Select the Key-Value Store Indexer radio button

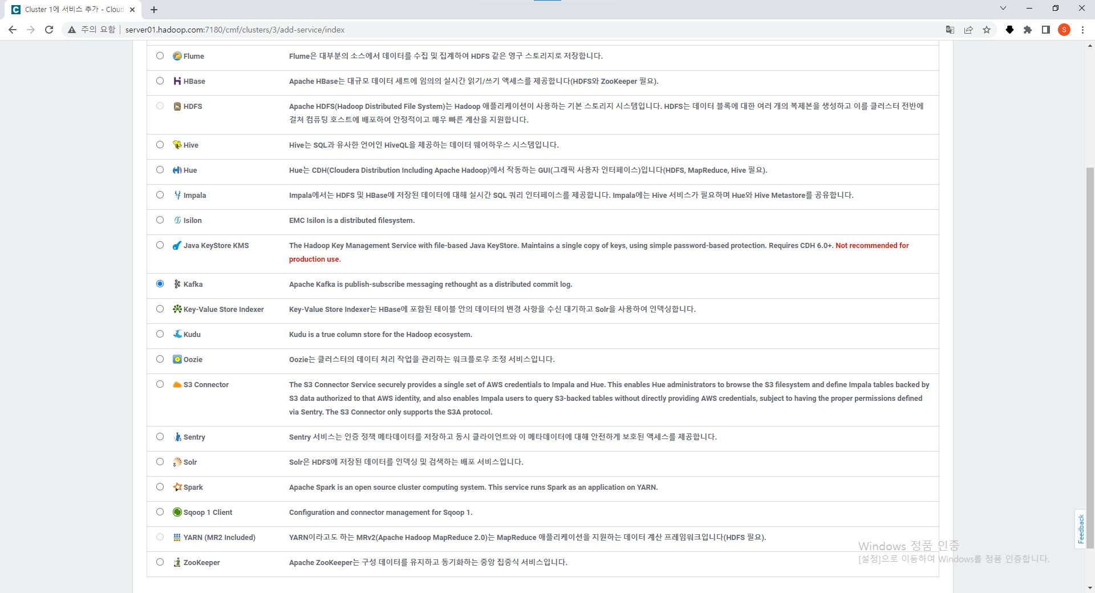160,309
